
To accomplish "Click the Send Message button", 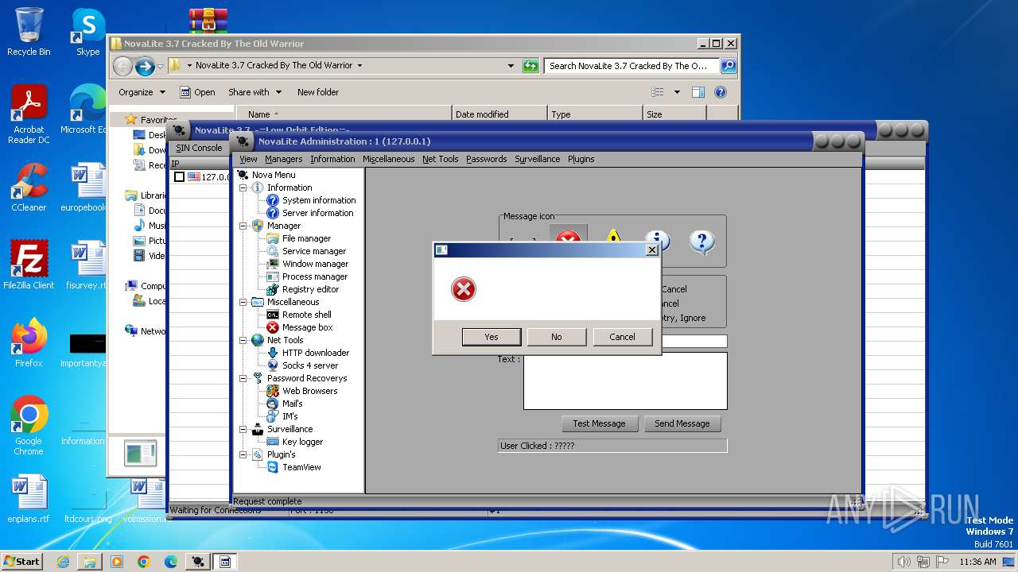I will coord(682,423).
